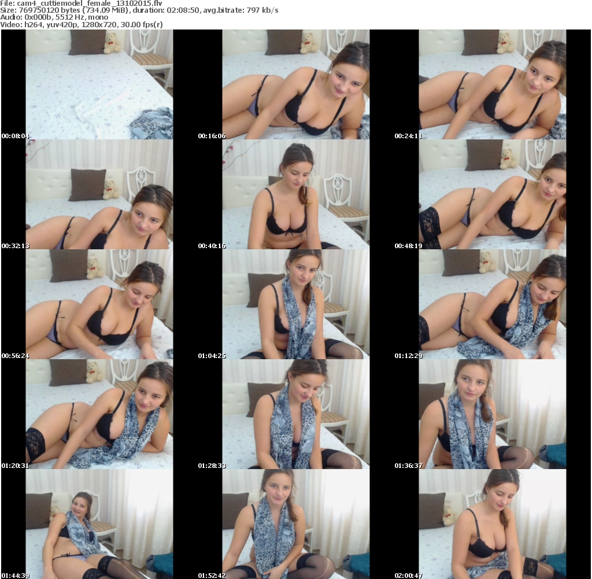
Task: Open the frame thumbnail stamped 00:24:11
Action: tap(493, 84)
